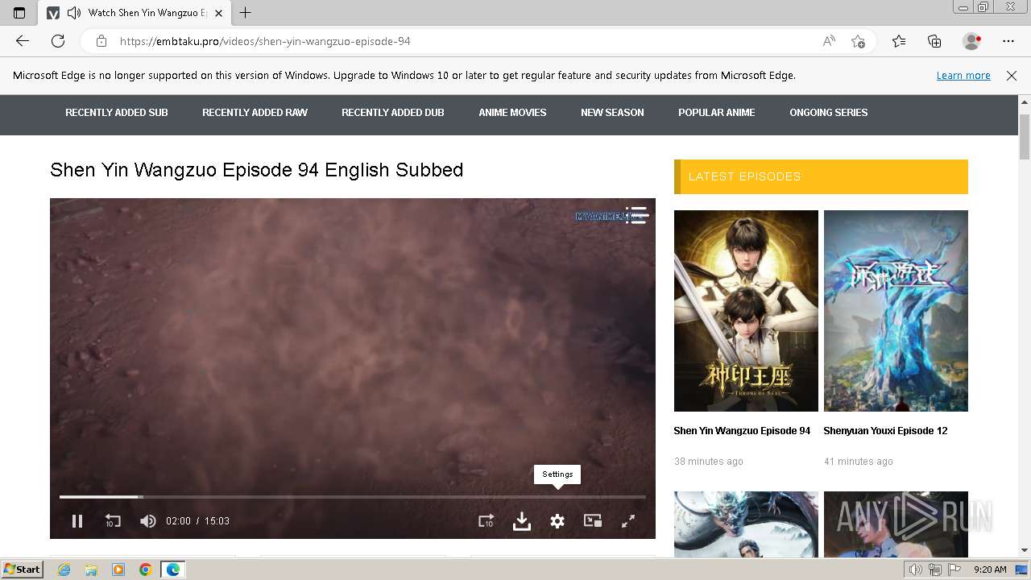Mute the video player volume
The width and height of the screenshot is (1031, 580).
tap(147, 521)
